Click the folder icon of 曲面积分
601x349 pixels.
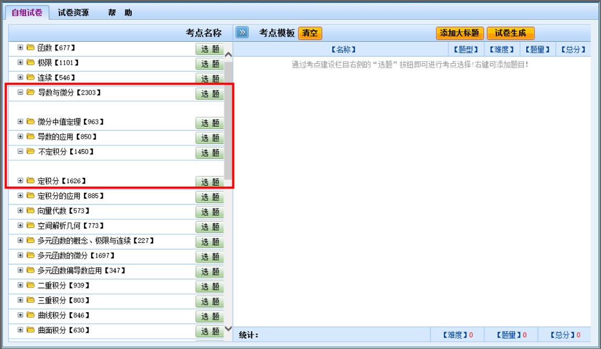pyautogui.click(x=31, y=330)
